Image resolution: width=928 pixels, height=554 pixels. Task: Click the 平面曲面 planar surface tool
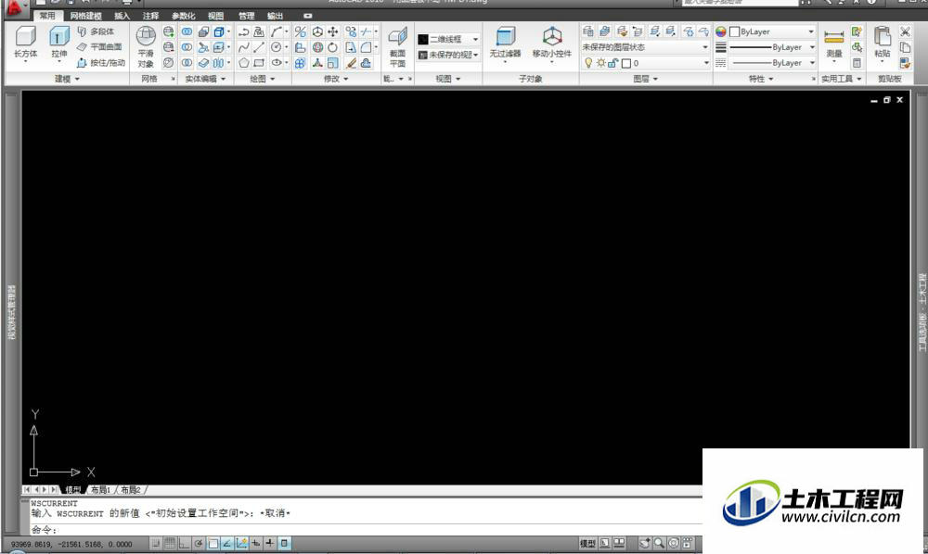pos(99,46)
